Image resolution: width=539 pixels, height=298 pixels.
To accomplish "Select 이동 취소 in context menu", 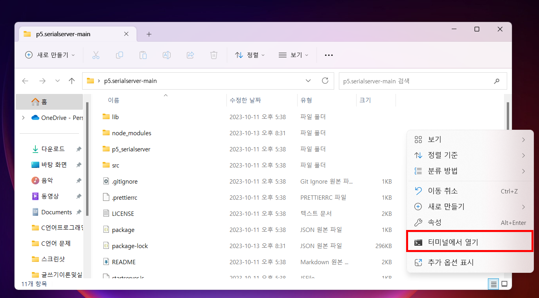I will point(470,191).
